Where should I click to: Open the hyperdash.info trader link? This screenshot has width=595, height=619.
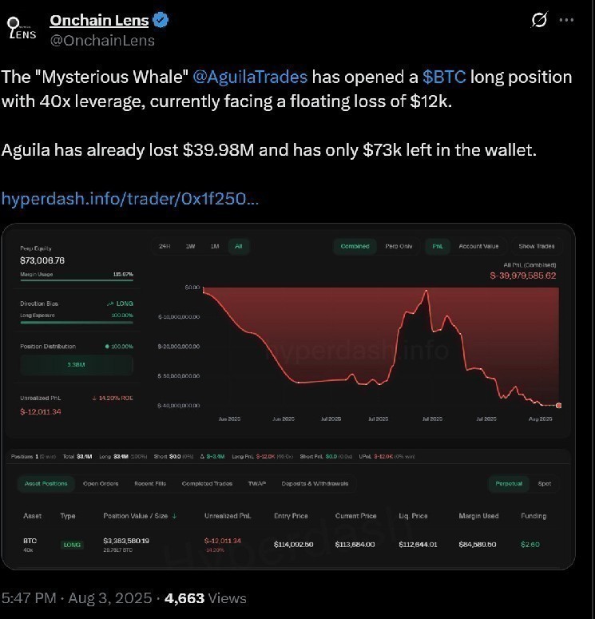129,198
